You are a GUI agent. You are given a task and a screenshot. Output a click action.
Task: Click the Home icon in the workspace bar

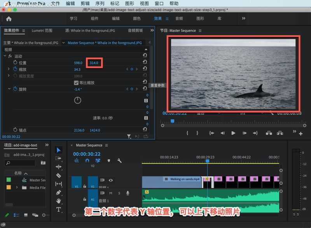tap(9, 18)
